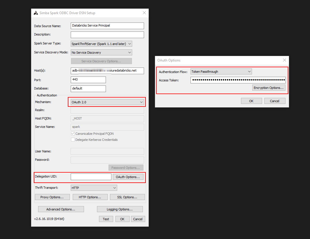Image resolution: width=310 pixels, height=239 pixels.
Task: Open the HTTP Options dialog
Action: click(x=90, y=197)
